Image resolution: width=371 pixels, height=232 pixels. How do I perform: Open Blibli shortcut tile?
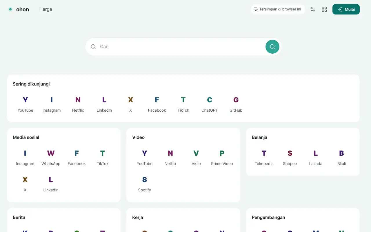point(341,157)
